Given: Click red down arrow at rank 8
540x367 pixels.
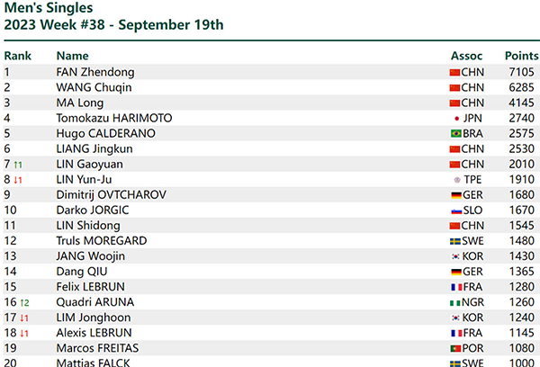Looking at the screenshot, I should point(18,180).
